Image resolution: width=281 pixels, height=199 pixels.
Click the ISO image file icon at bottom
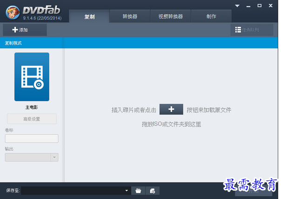153,191
